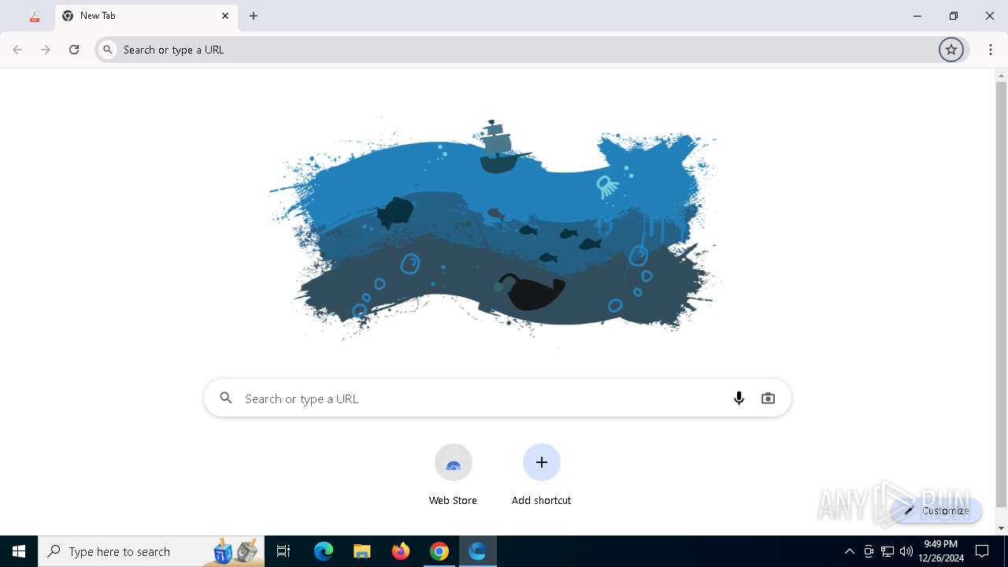Show hidden system tray icons
The width and height of the screenshot is (1008, 567).
point(850,551)
